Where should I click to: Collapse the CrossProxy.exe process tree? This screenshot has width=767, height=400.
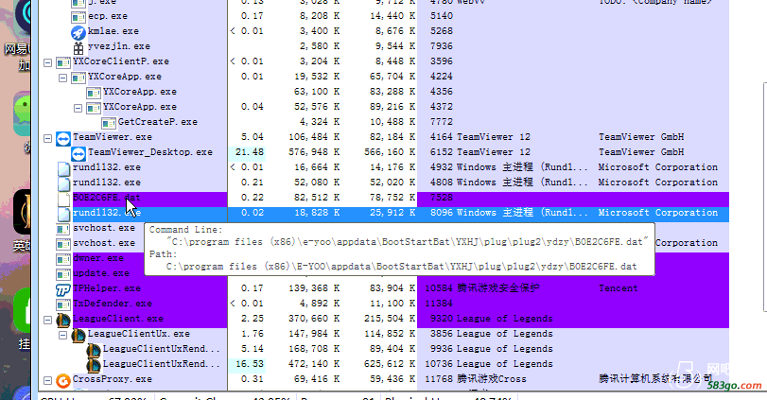(x=47, y=380)
